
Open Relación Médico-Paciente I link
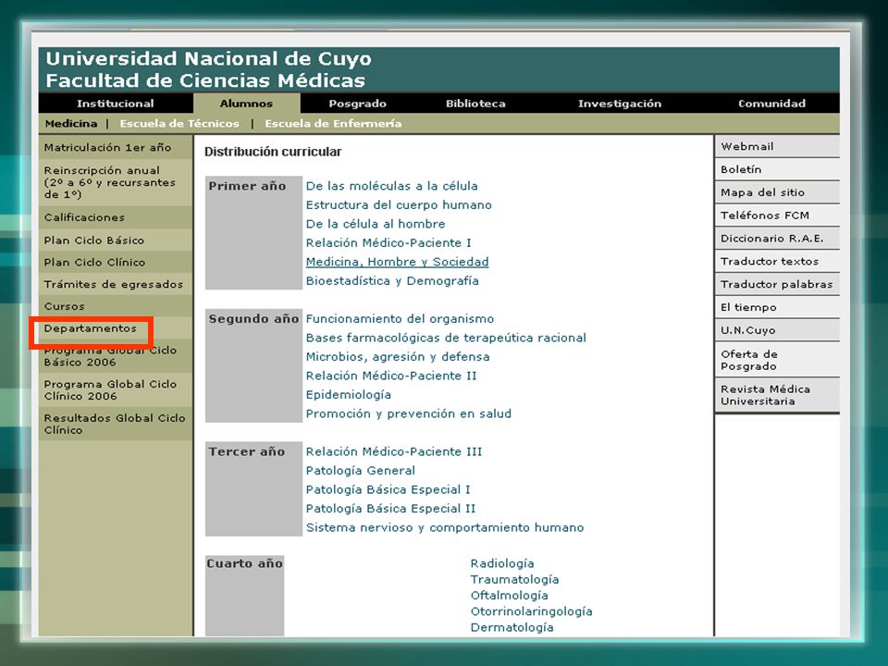click(388, 243)
